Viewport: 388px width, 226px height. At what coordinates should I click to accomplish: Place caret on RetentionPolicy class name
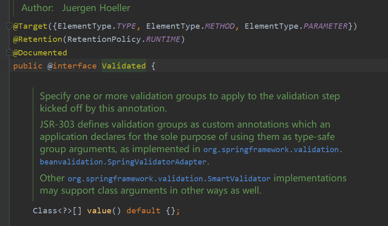[104, 39]
